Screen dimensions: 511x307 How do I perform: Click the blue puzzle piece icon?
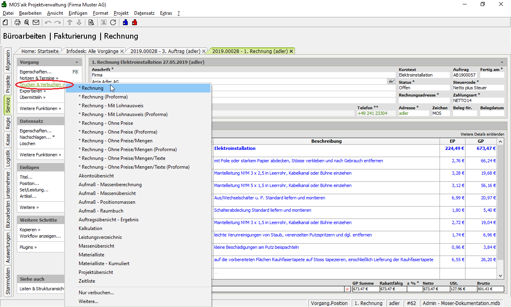[125, 22]
